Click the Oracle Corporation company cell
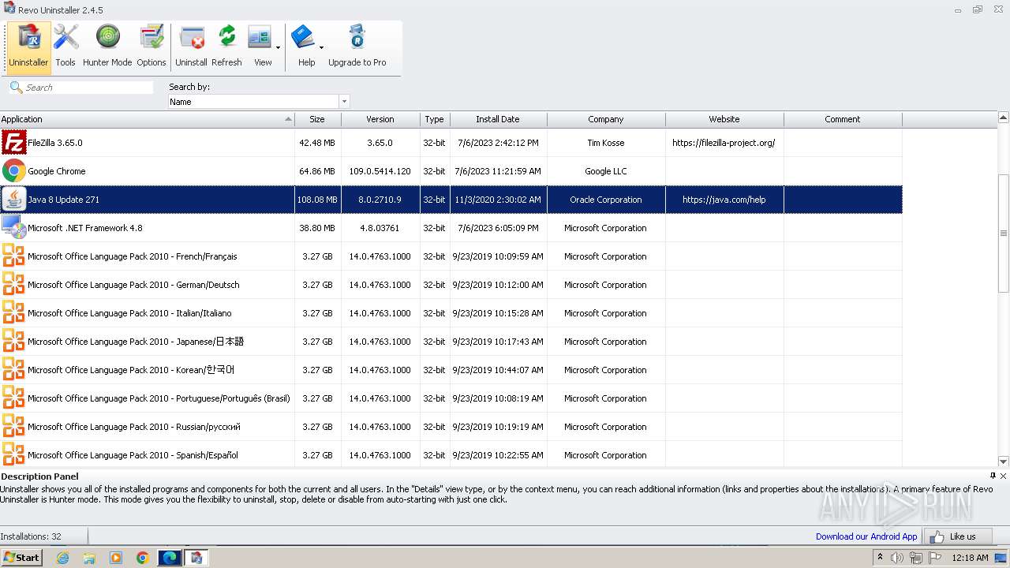 [605, 200]
